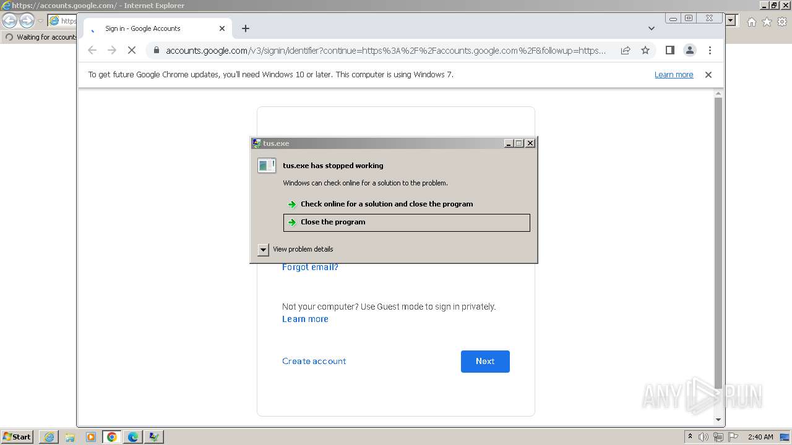Open Microsoft Edge from taskbar
This screenshot has width=792, height=445.
point(133,437)
